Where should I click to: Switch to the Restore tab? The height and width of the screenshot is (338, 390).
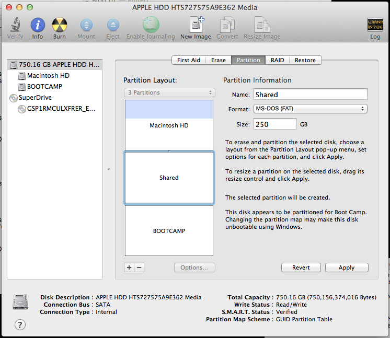(305, 60)
